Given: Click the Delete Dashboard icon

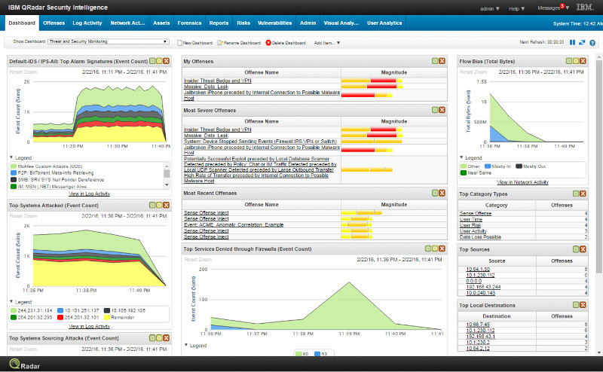Looking at the screenshot, I should 268,43.
